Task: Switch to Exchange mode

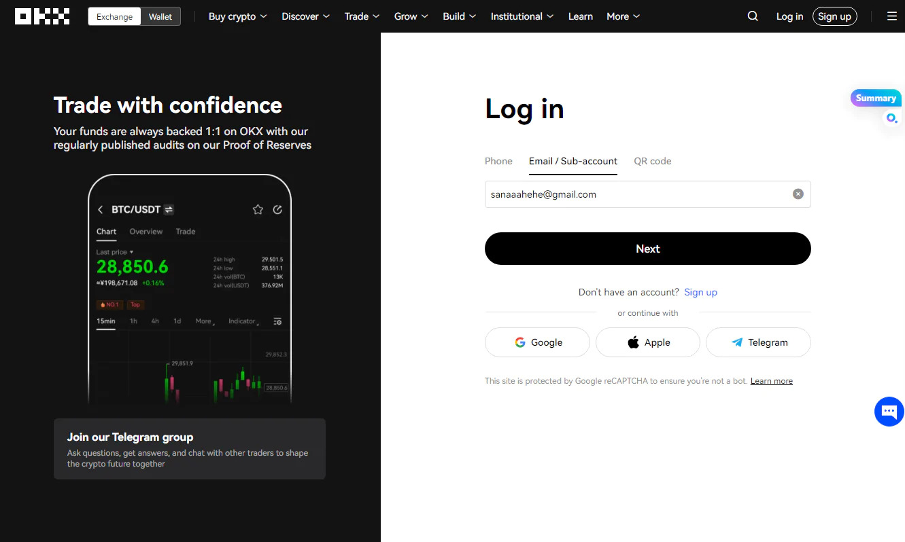Action: point(115,16)
